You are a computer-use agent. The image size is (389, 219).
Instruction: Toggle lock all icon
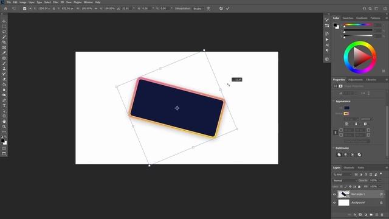pyautogui.click(x=359, y=187)
